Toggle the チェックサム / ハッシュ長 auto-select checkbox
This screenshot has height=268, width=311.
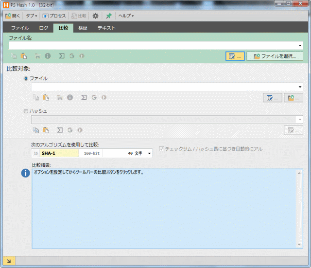[162, 149]
